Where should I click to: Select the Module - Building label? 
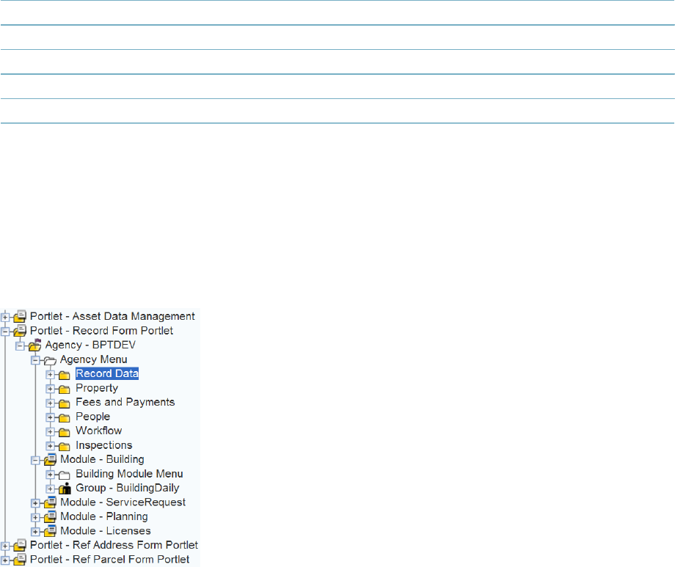coord(103,459)
